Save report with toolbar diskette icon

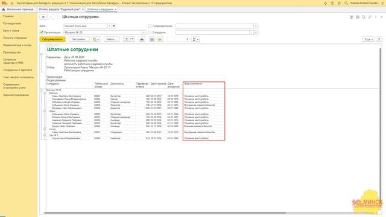[152, 39]
